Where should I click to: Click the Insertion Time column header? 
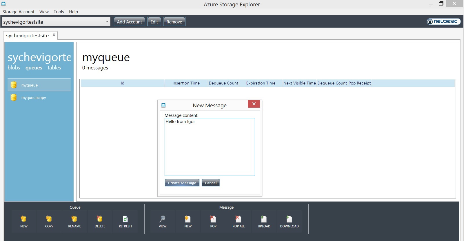(x=186, y=83)
